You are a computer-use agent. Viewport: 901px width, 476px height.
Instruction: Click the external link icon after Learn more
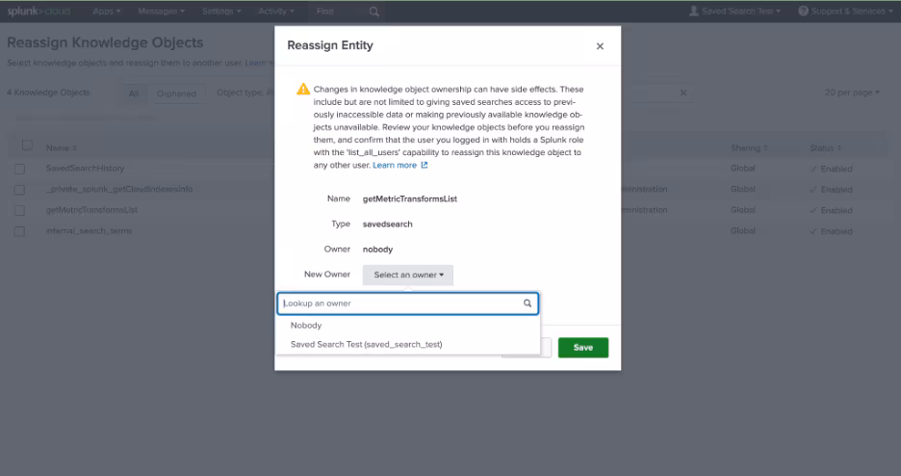(425, 166)
